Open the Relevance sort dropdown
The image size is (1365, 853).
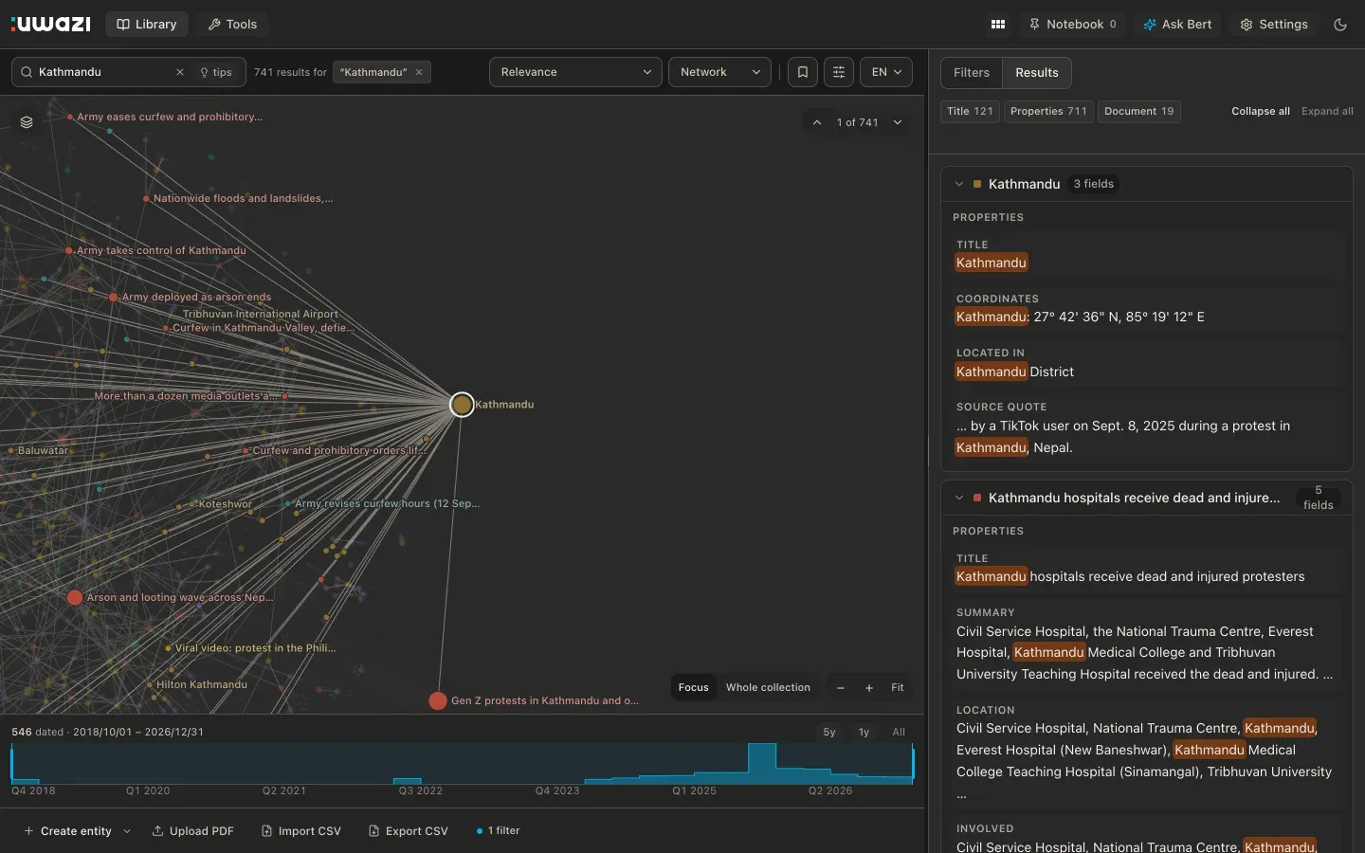[x=575, y=72]
